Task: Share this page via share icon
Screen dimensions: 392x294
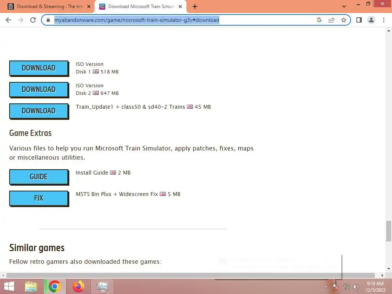Action: point(332,20)
